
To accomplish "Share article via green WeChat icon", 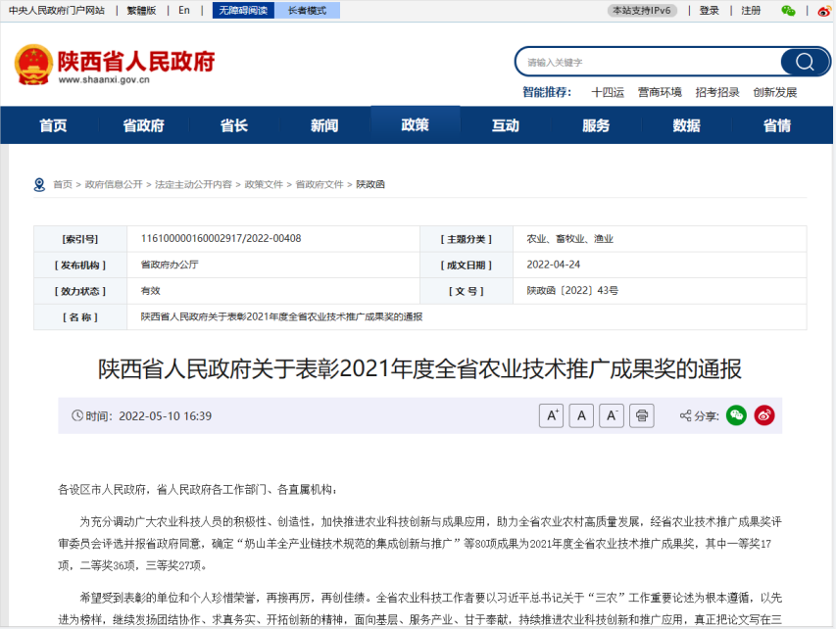I will tap(736, 415).
